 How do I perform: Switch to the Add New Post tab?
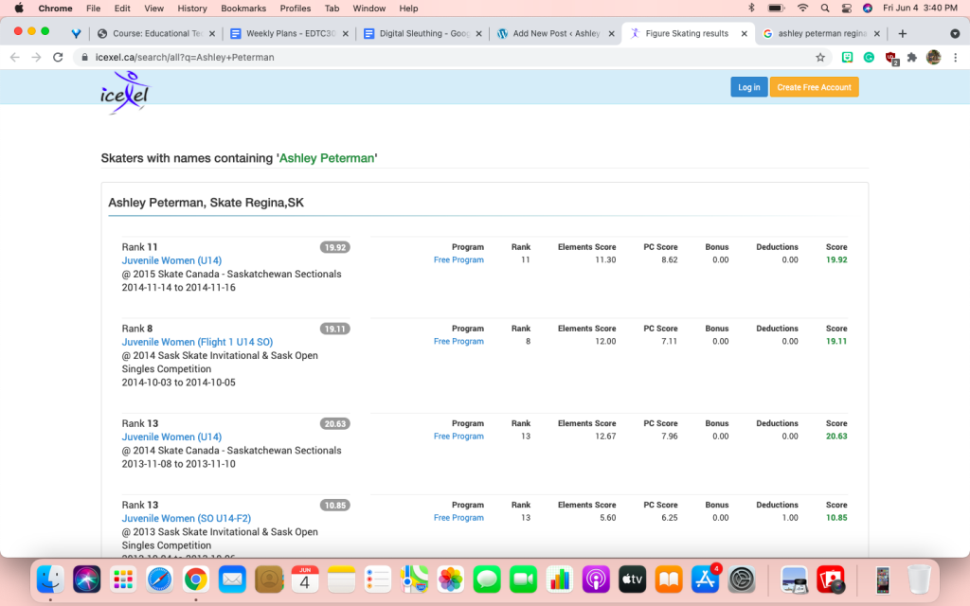[556, 33]
